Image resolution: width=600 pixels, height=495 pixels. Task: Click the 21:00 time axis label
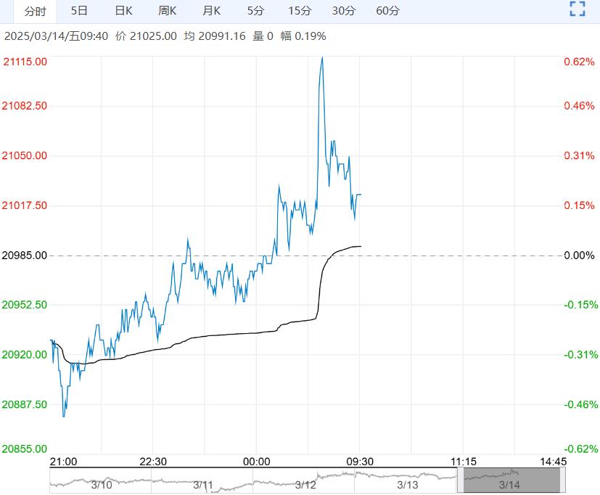(64, 462)
